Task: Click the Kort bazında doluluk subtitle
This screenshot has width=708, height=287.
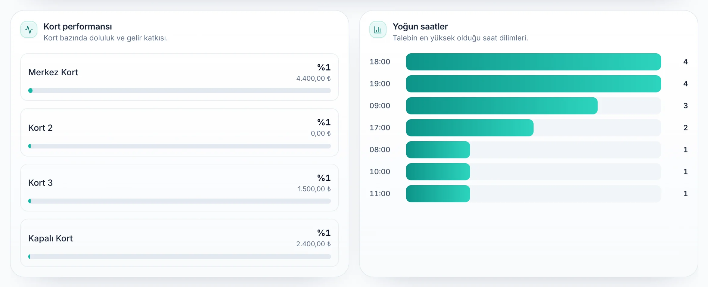Action: point(106,38)
